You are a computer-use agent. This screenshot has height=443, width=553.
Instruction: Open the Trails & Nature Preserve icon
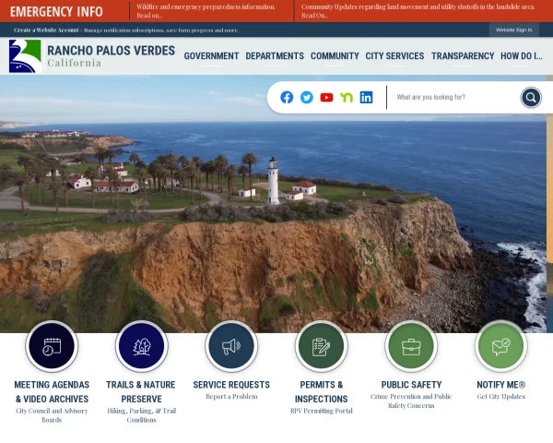pos(141,347)
